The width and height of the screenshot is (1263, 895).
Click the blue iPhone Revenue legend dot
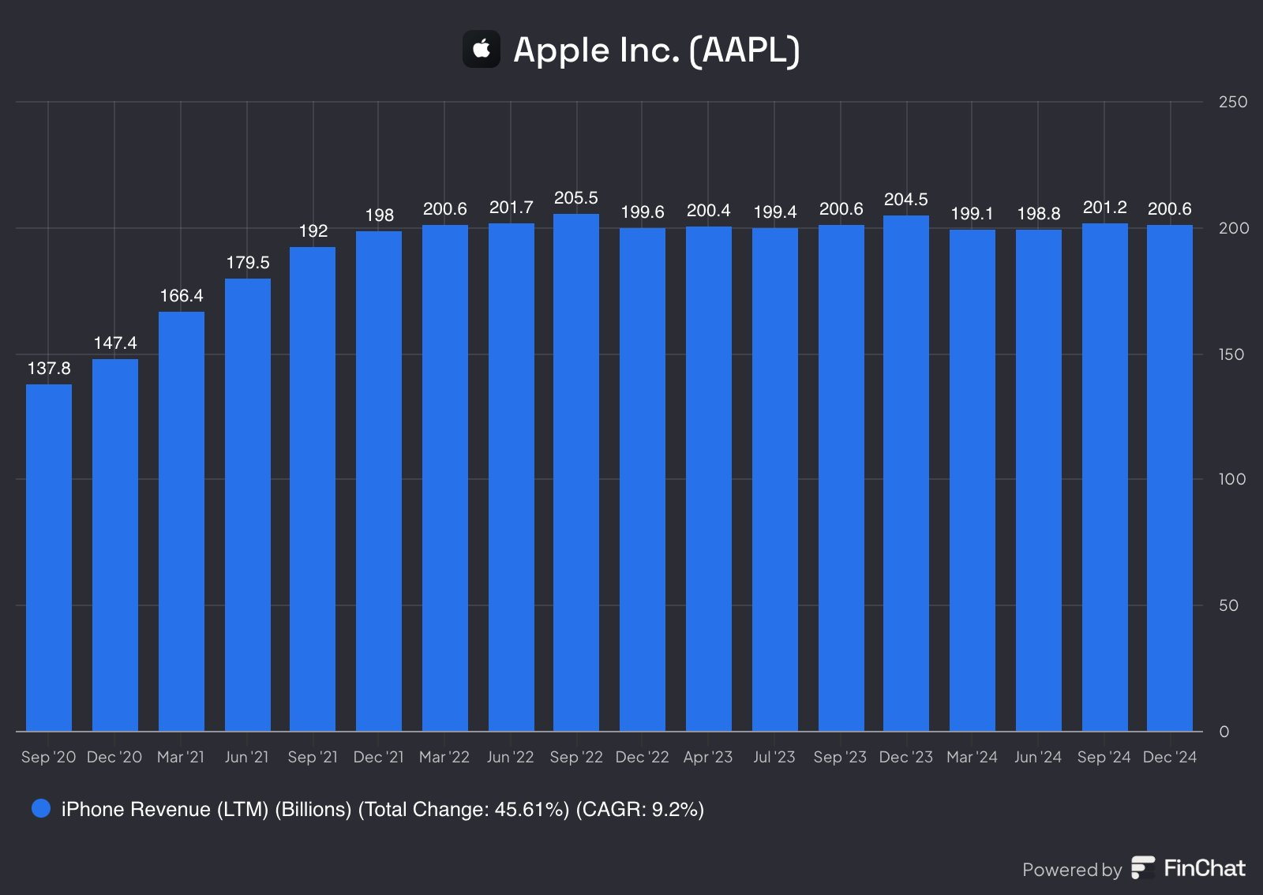(41, 808)
